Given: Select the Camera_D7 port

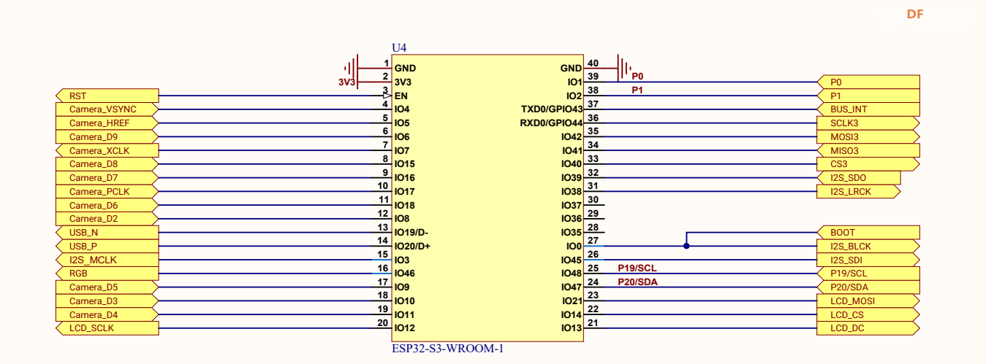Looking at the screenshot, I should tap(107, 178).
